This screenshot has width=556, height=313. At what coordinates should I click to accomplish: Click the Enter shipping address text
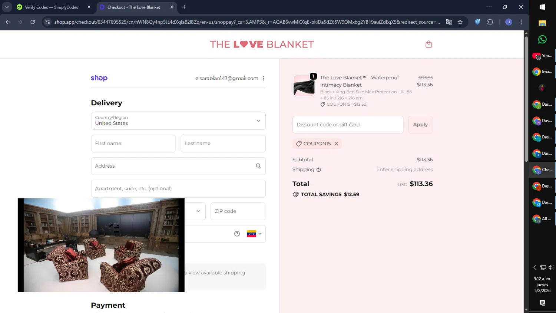click(x=404, y=169)
